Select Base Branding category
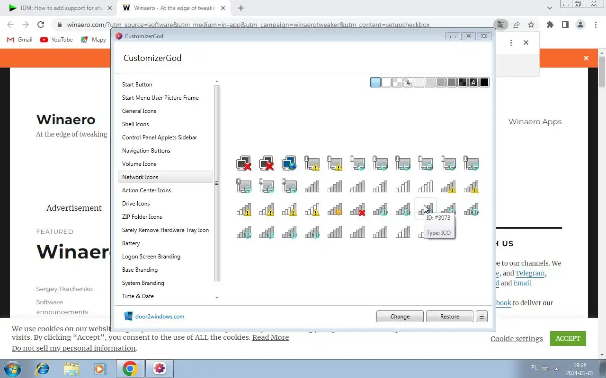The width and height of the screenshot is (606, 378). (165, 270)
